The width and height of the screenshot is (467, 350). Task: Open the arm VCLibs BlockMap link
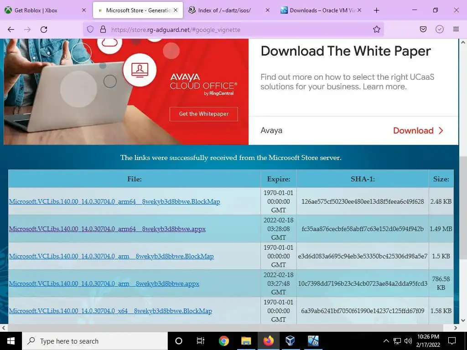pyautogui.click(x=111, y=256)
